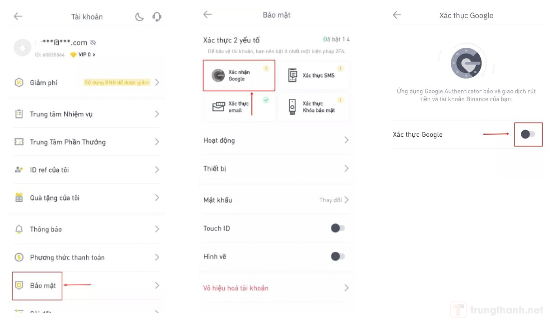The image size is (551, 324).
Task: Tap Vô hiệu hoá tài khoản link
Action: click(x=236, y=288)
